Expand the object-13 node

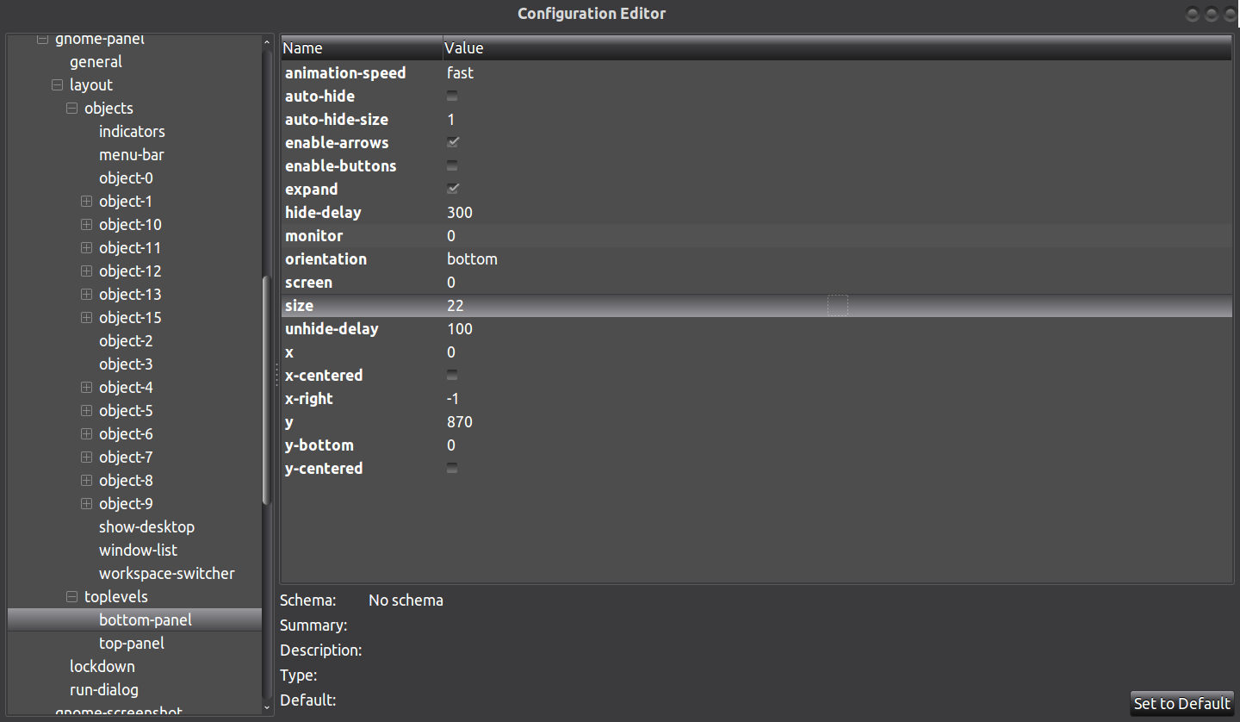[x=86, y=295]
